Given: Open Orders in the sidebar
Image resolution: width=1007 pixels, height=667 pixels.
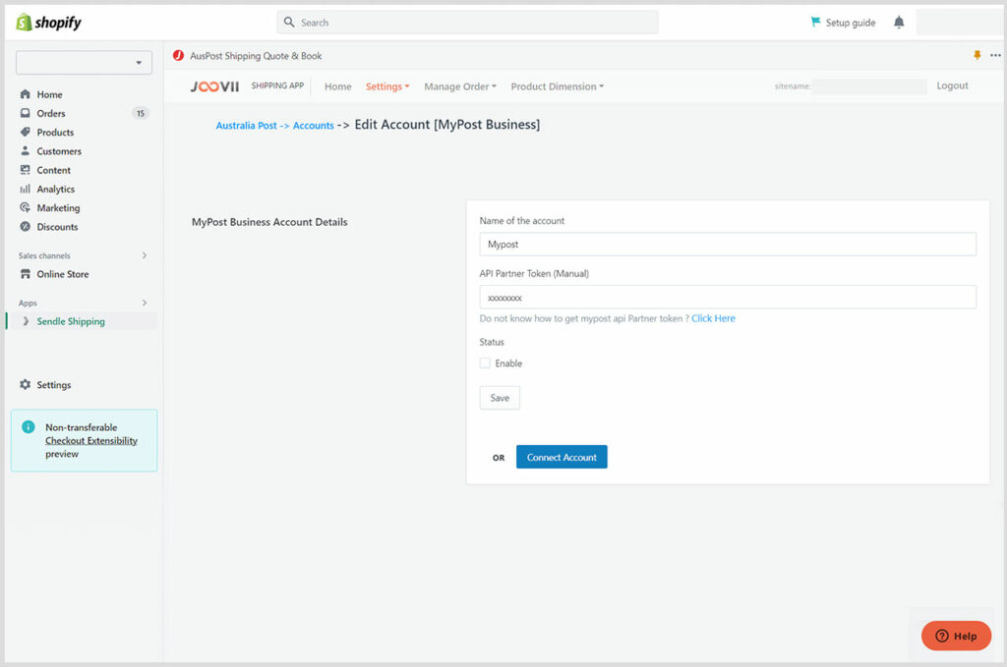Looking at the screenshot, I should (x=51, y=114).
